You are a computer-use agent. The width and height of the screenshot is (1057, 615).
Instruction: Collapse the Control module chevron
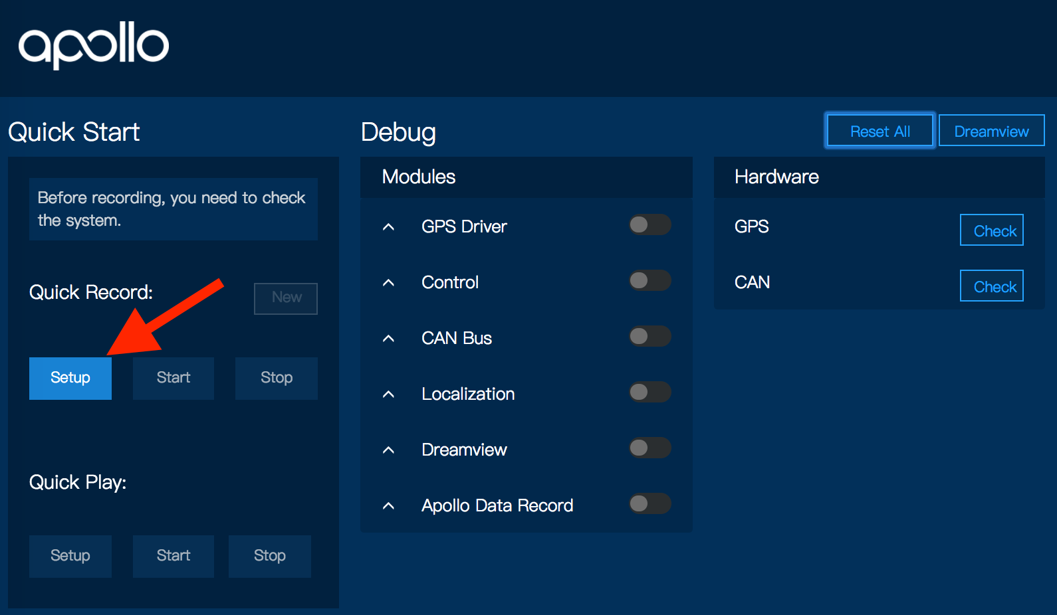[389, 283]
